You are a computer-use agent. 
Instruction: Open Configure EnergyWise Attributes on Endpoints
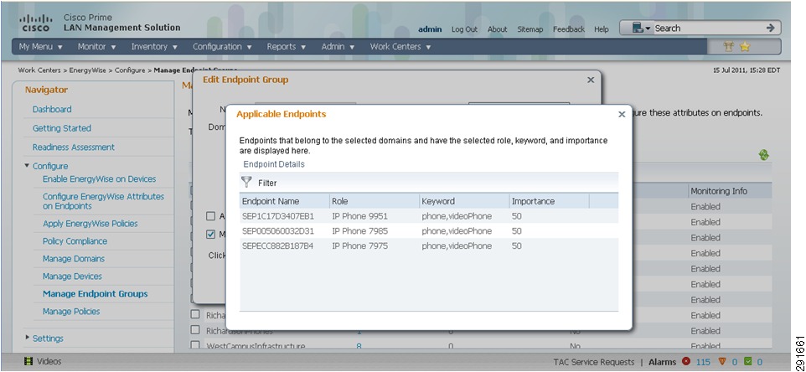103,201
